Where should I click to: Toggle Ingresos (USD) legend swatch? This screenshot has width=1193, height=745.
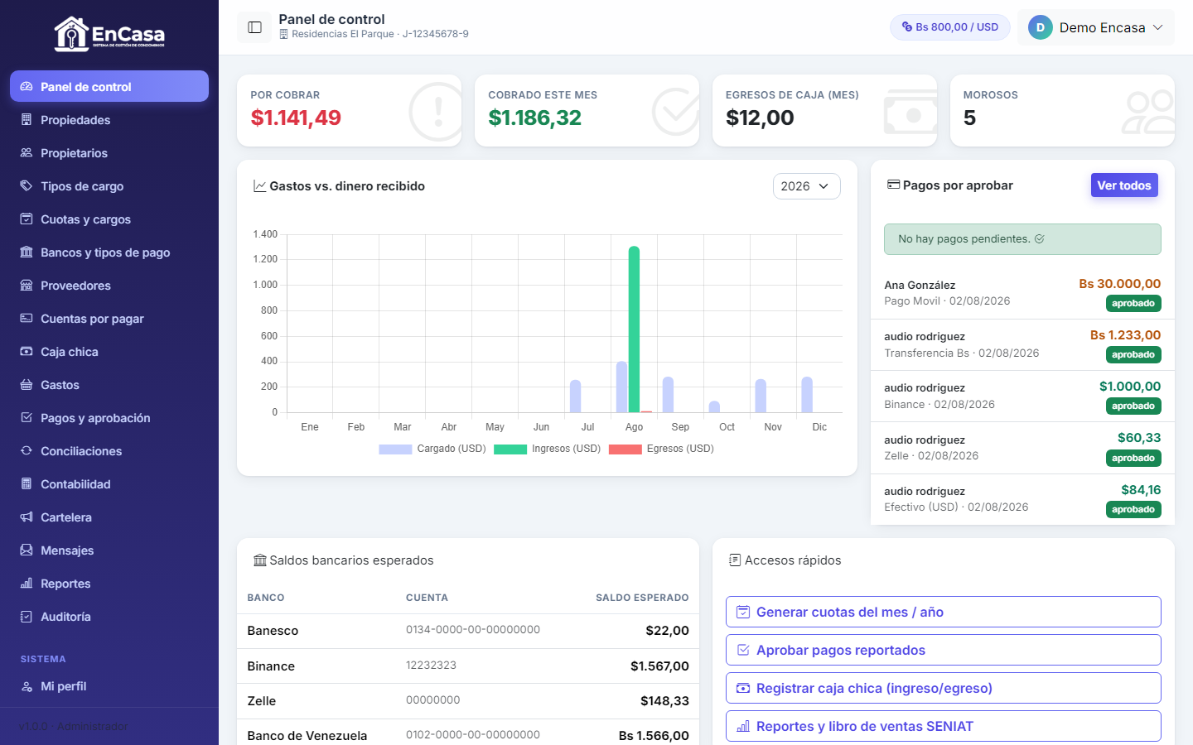[x=510, y=449]
